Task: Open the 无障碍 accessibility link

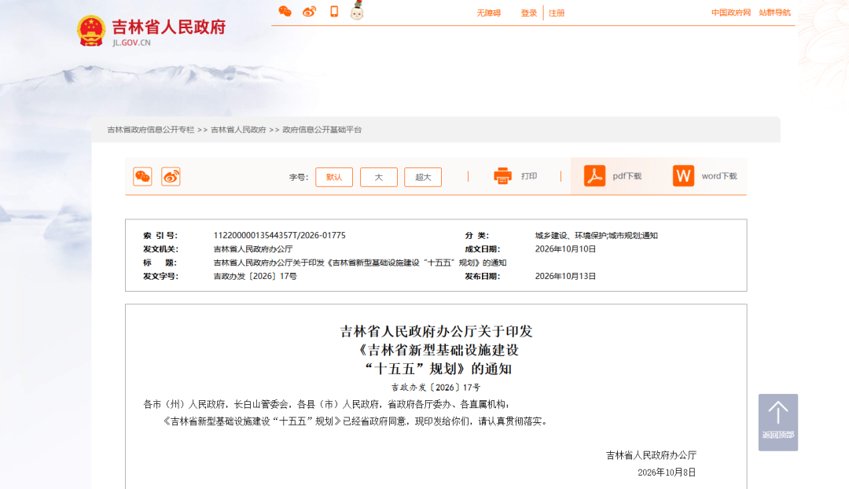Action: [488, 13]
